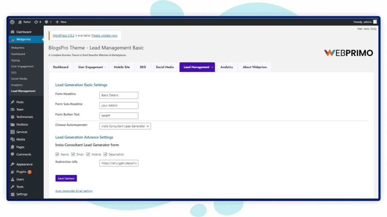The width and height of the screenshot is (387, 217).
Task: Click the Plugins plug icon
Action: (x=12, y=172)
